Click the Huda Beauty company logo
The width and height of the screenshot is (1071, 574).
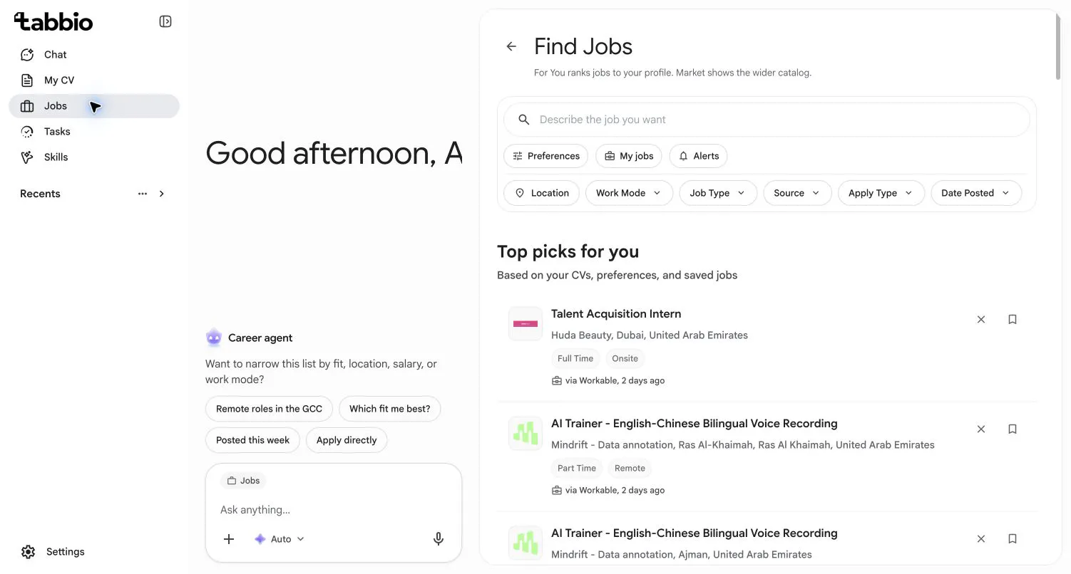point(526,324)
